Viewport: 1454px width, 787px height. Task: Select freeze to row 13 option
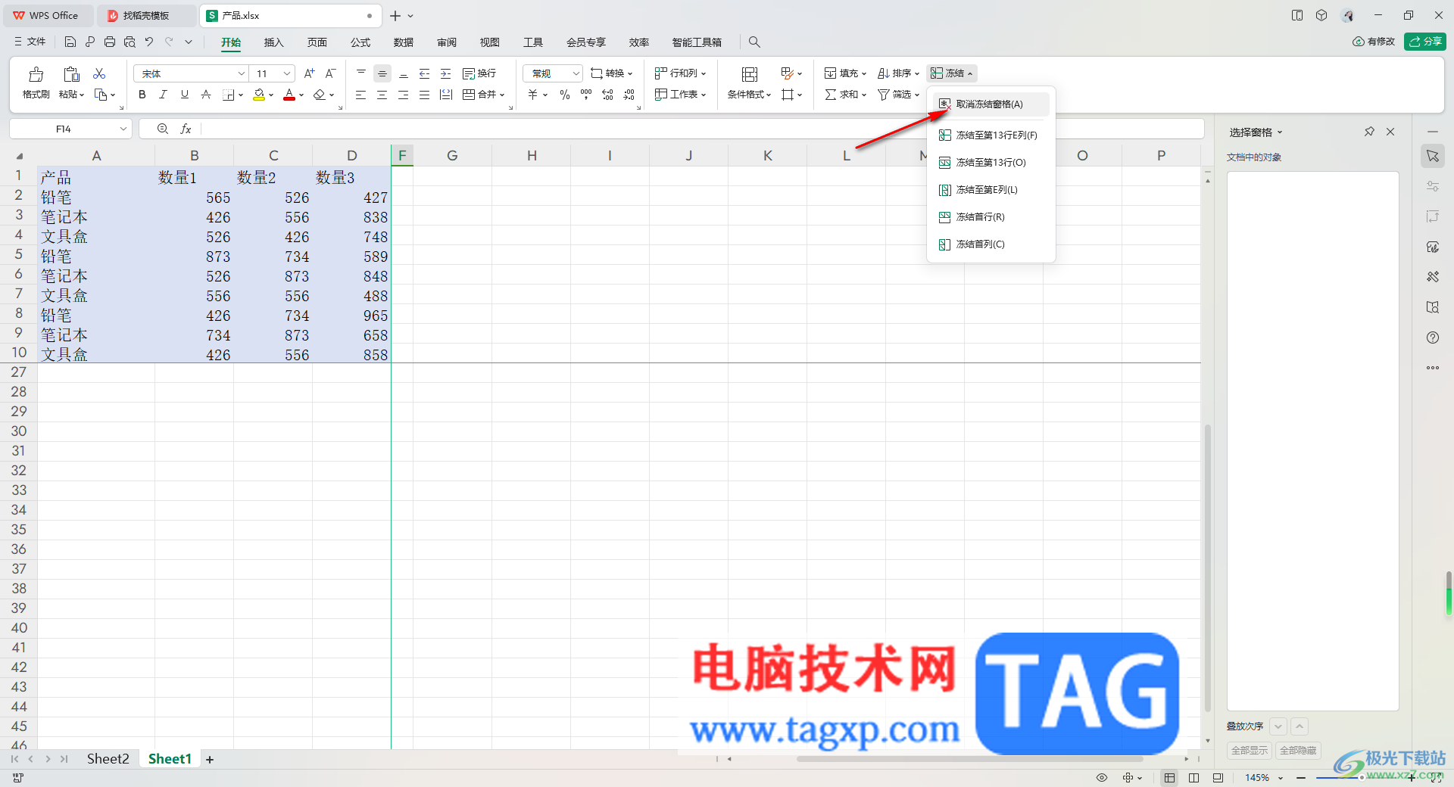pyautogui.click(x=991, y=163)
